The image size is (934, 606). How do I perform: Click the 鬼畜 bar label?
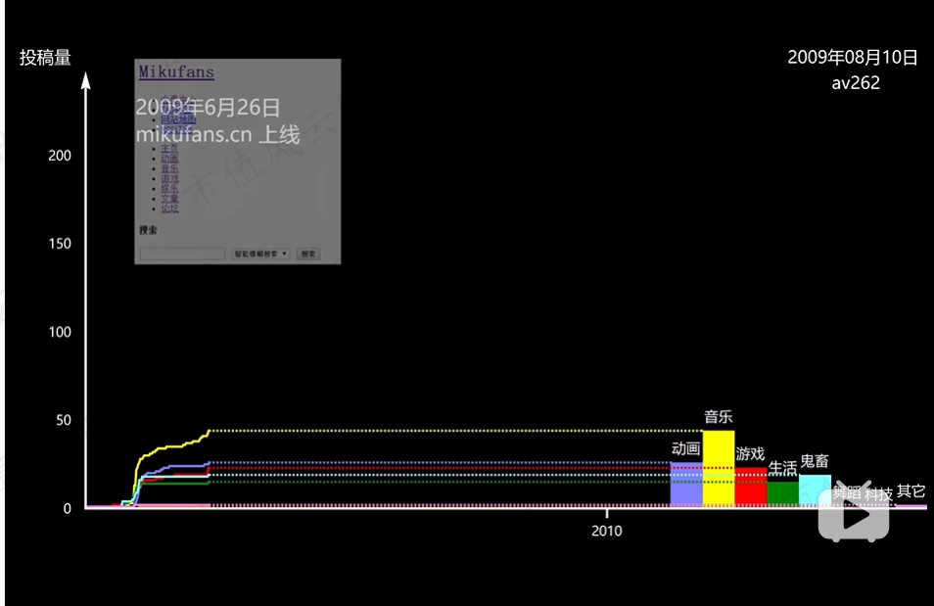[815, 461]
